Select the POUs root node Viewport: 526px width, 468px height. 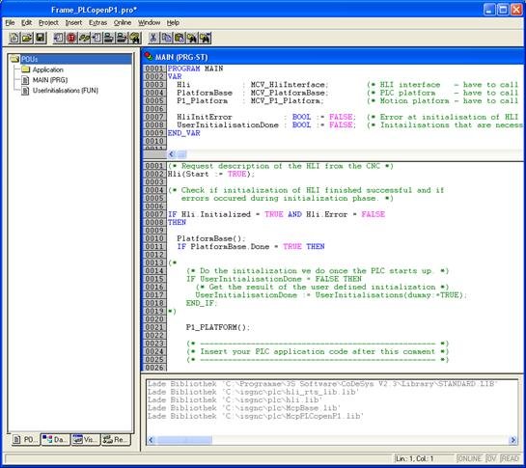click(x=30, y=59)
